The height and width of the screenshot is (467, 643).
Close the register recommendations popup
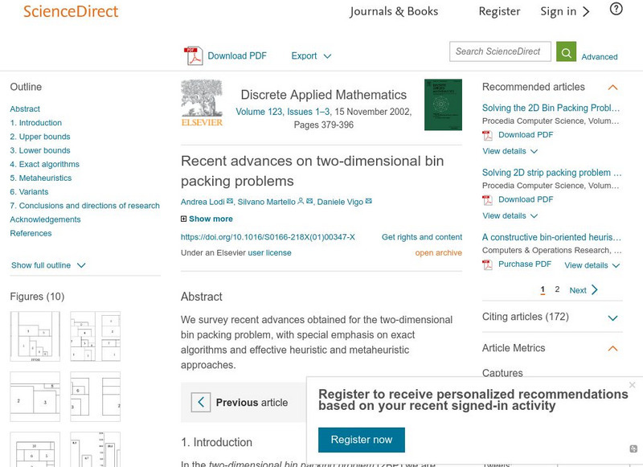click(632, 384)
